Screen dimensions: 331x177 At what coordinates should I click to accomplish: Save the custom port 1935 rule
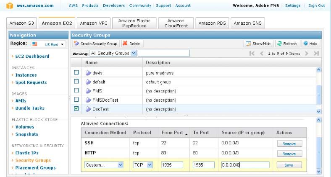click(x=289, y=165)
